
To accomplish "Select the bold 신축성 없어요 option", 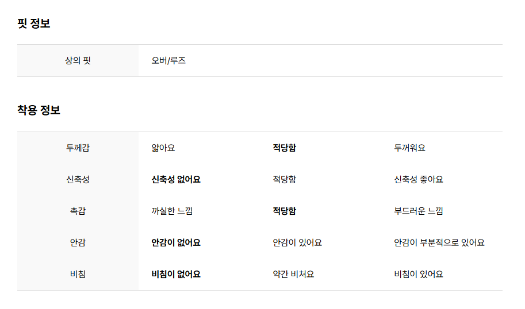I will click(176, 180).
